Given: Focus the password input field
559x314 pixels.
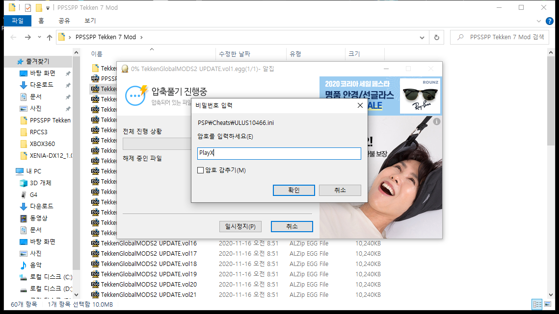Looking at the screenshot, I should point(279,153).
